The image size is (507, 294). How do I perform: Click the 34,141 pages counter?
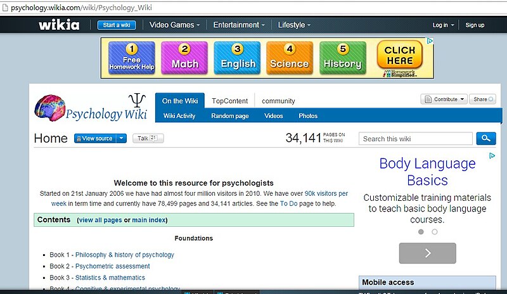[315, 138]
